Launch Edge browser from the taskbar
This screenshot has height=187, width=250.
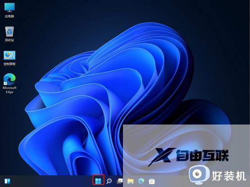click(x=141, y=181)
